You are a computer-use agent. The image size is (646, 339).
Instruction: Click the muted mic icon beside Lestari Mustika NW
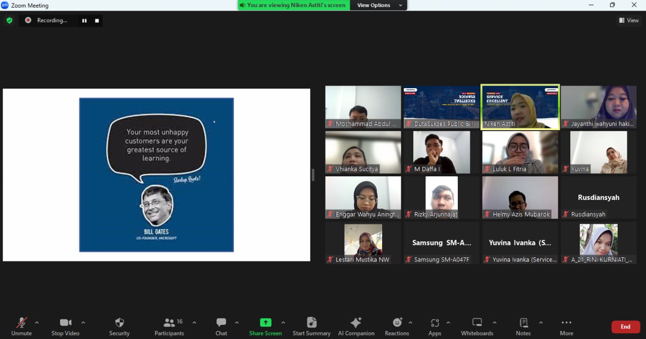(x=331, y=260)
